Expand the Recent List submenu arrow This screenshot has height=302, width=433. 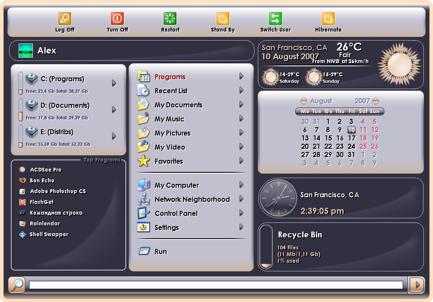tap(241, 90)
